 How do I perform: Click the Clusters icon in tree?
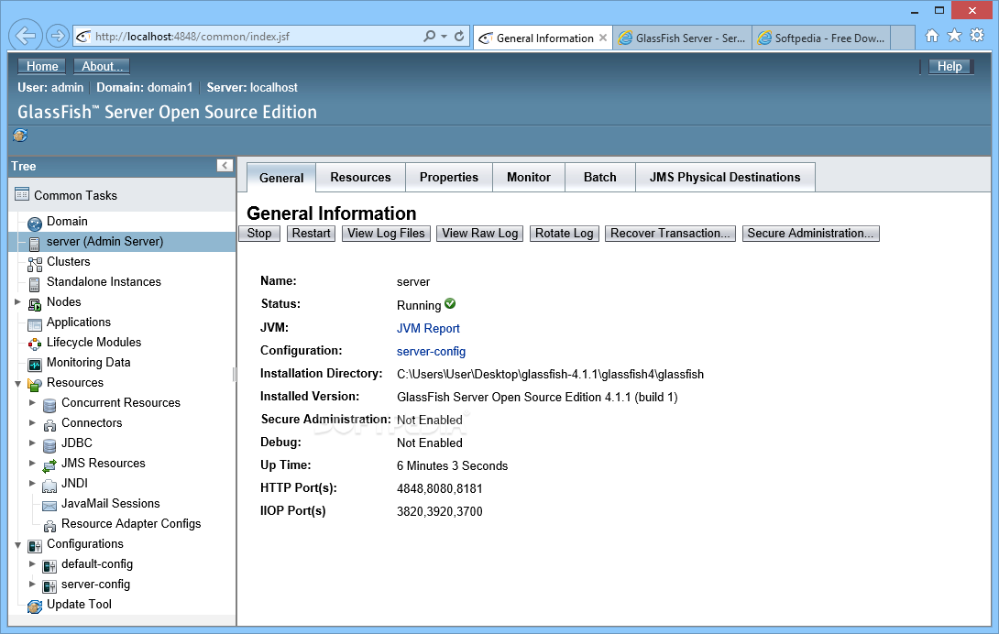[x=35, y=264]
